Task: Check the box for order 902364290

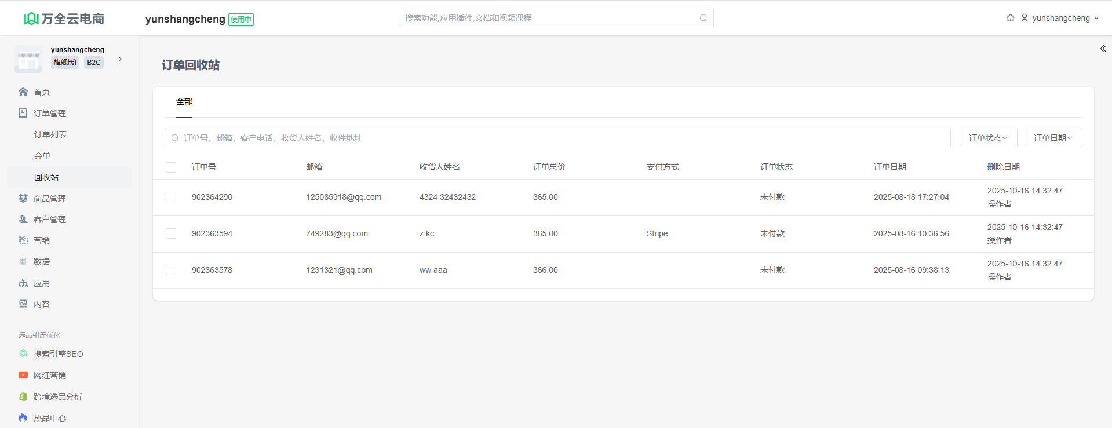Action: 171,197
